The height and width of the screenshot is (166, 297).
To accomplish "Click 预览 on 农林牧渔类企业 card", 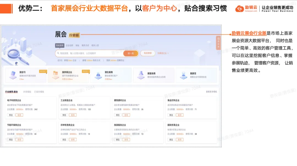I will click(64, 140).
